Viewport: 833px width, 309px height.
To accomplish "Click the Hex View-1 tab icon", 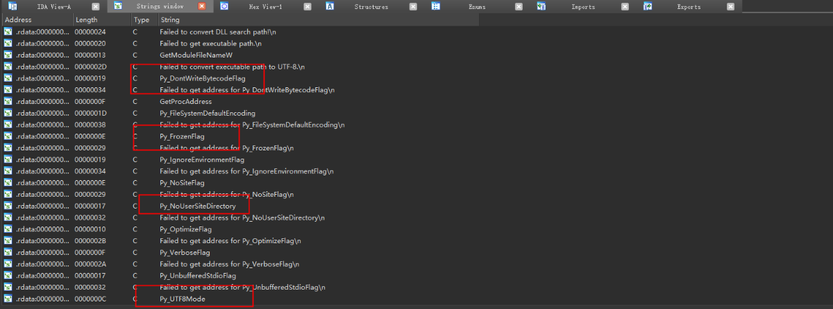I will (225, 6).
